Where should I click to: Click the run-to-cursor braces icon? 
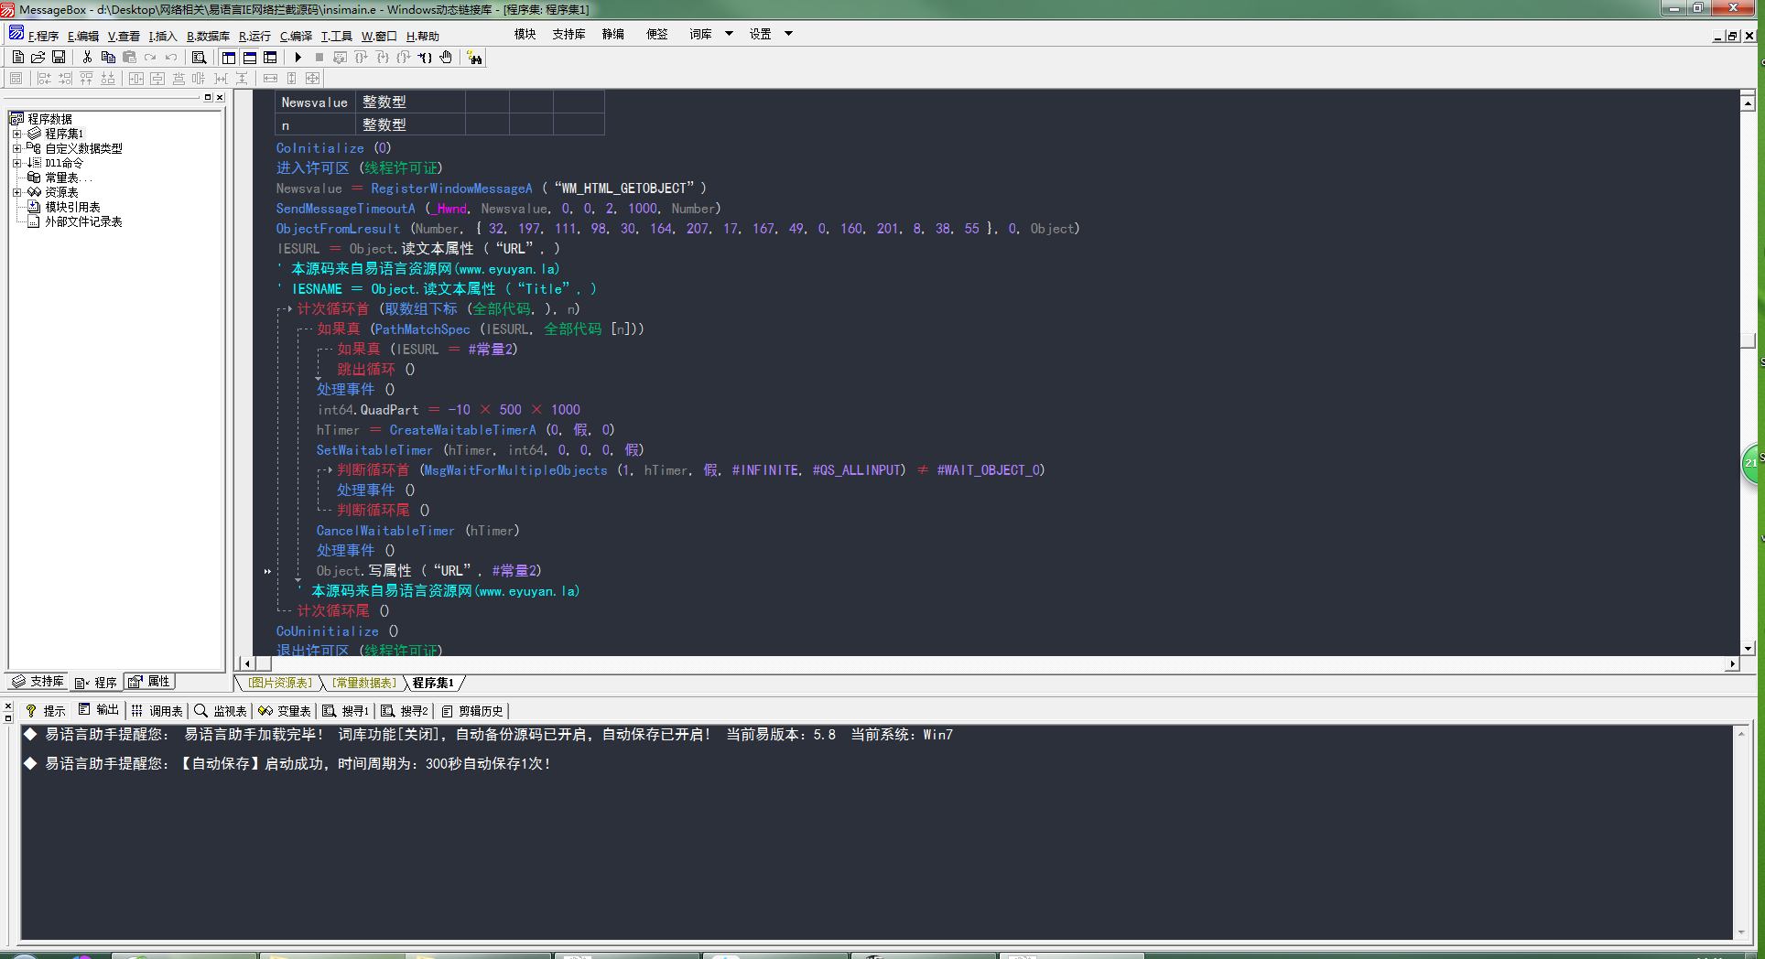coord(425,58)
